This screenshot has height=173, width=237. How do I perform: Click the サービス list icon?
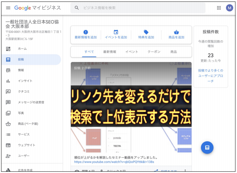8,134
